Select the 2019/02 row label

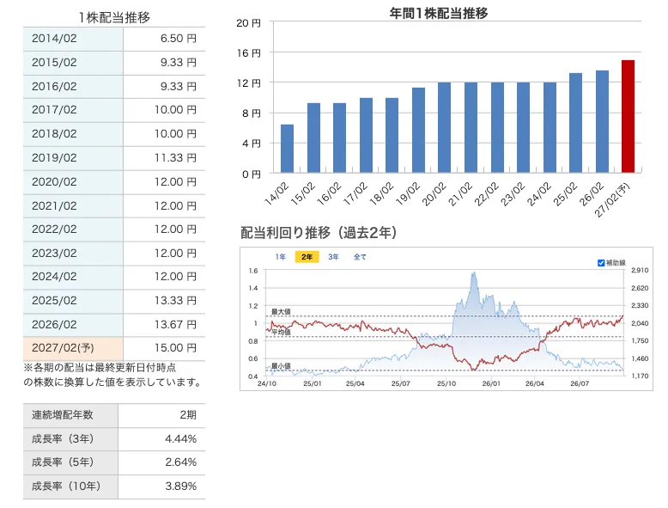pyautogui.click(x=54, y=158)
